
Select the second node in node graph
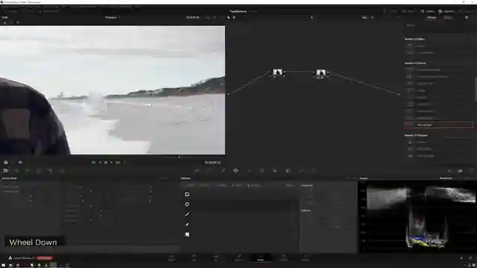tap(321, 73)
